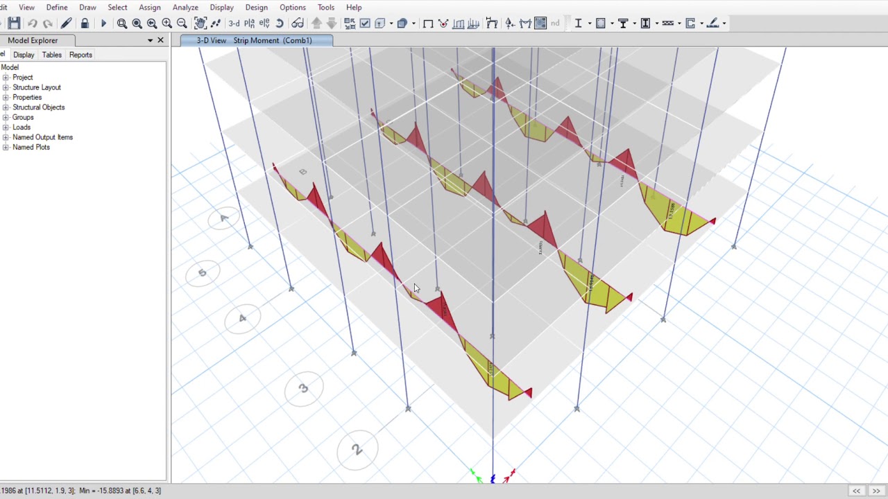This screenshot has width=888, height=499.
Task: Click the zoom in magnifier icon
Action: tap(167, 23)
